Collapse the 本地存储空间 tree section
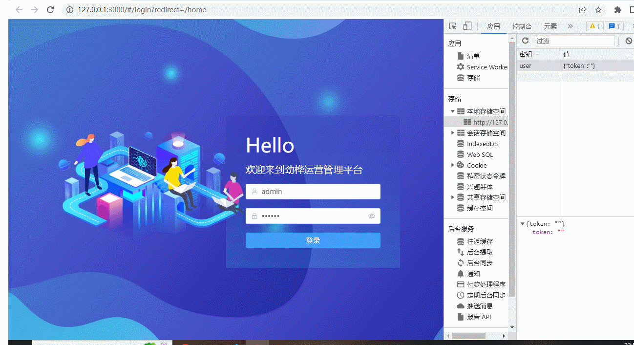The image size is (634, 345). tap(452, 111)
